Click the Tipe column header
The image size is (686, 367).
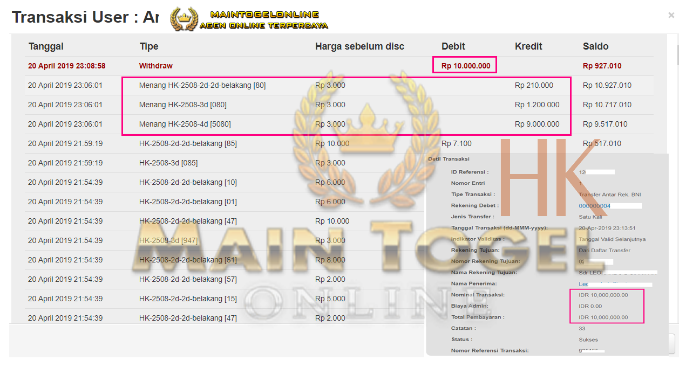pos(149,46)
